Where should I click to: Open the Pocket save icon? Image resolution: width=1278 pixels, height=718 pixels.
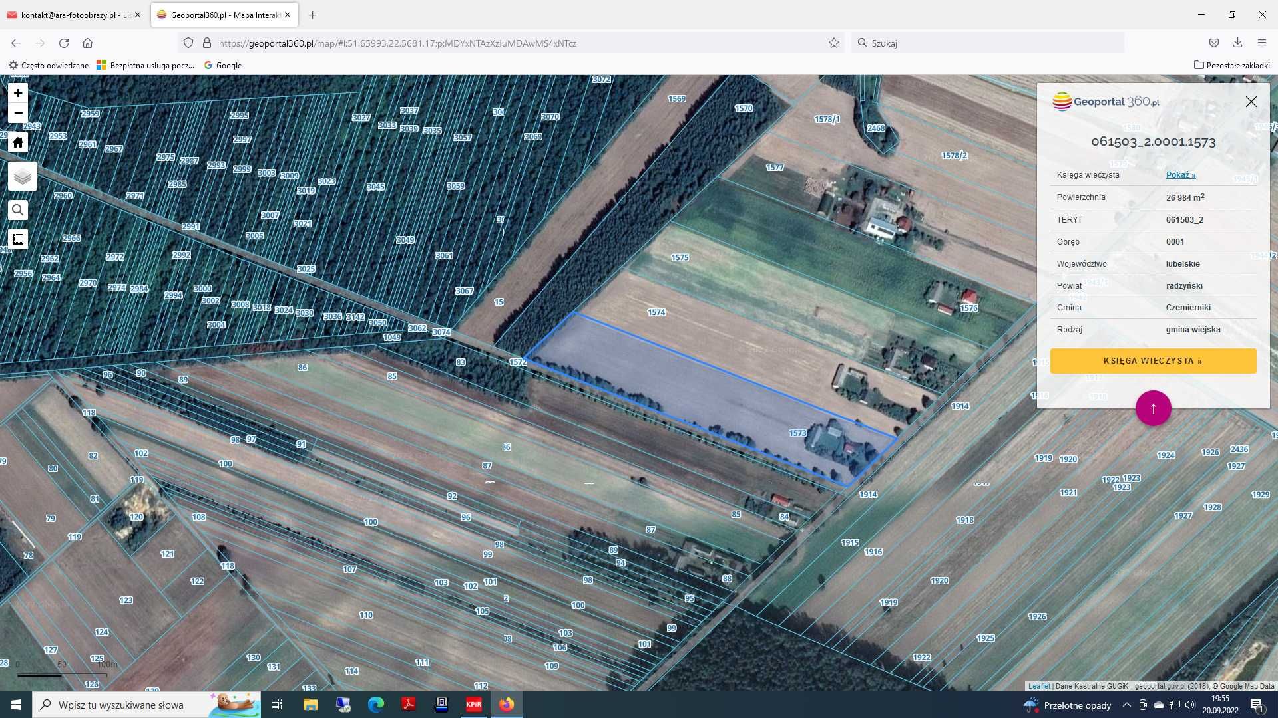click(1214, 43)
